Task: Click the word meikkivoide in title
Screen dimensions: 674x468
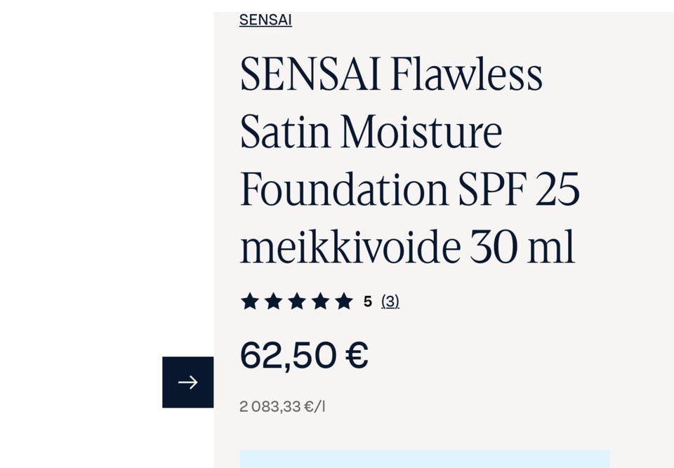Action: [x=350, y=247]
